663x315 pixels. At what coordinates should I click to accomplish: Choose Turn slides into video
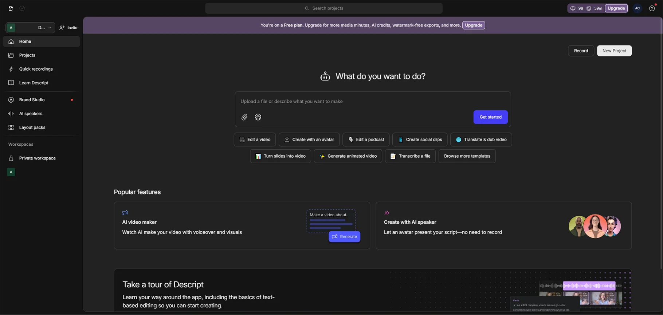click(280, 156)
